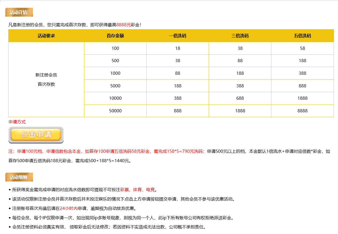Click 38 in the 100 deposit row
Viewport: 338px width, 234px height.
pos(240,48)
